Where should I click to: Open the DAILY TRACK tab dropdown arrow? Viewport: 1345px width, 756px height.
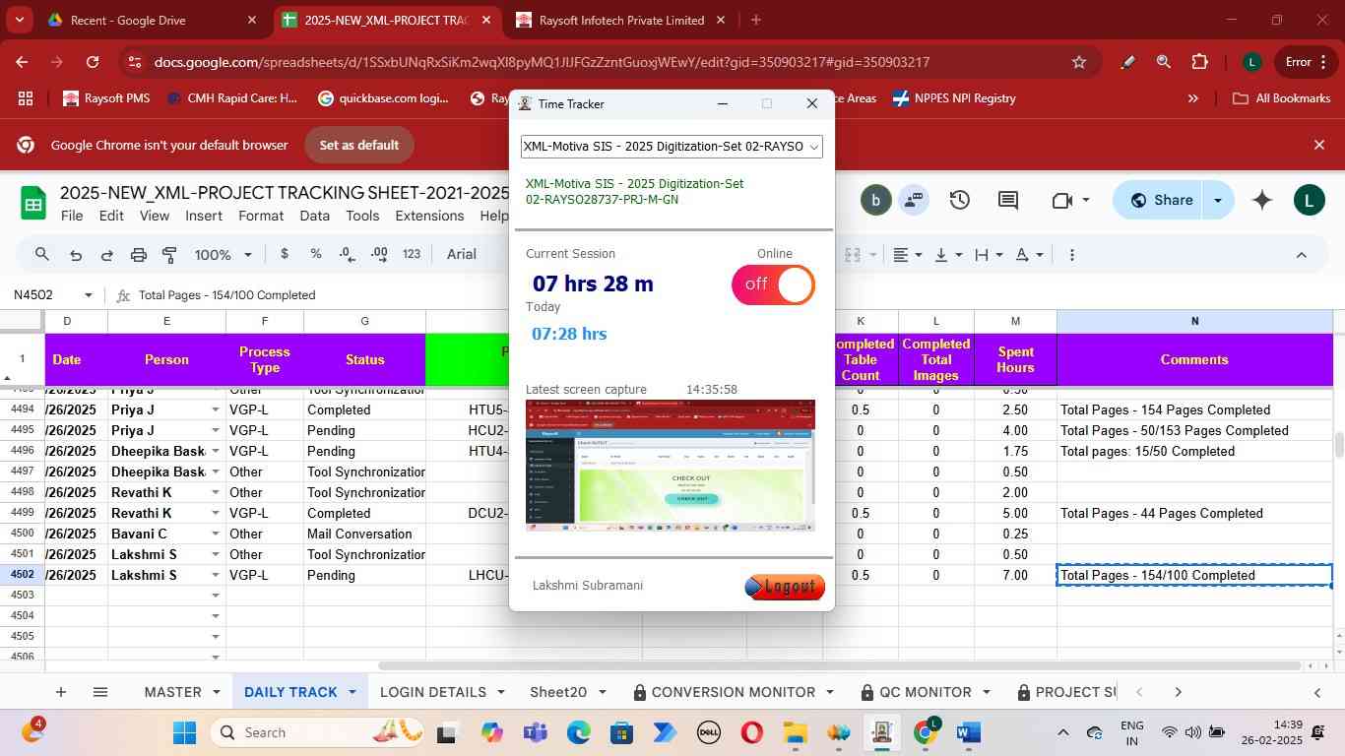352,692
